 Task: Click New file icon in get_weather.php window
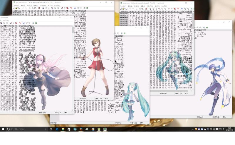click(x=14, y=8)
